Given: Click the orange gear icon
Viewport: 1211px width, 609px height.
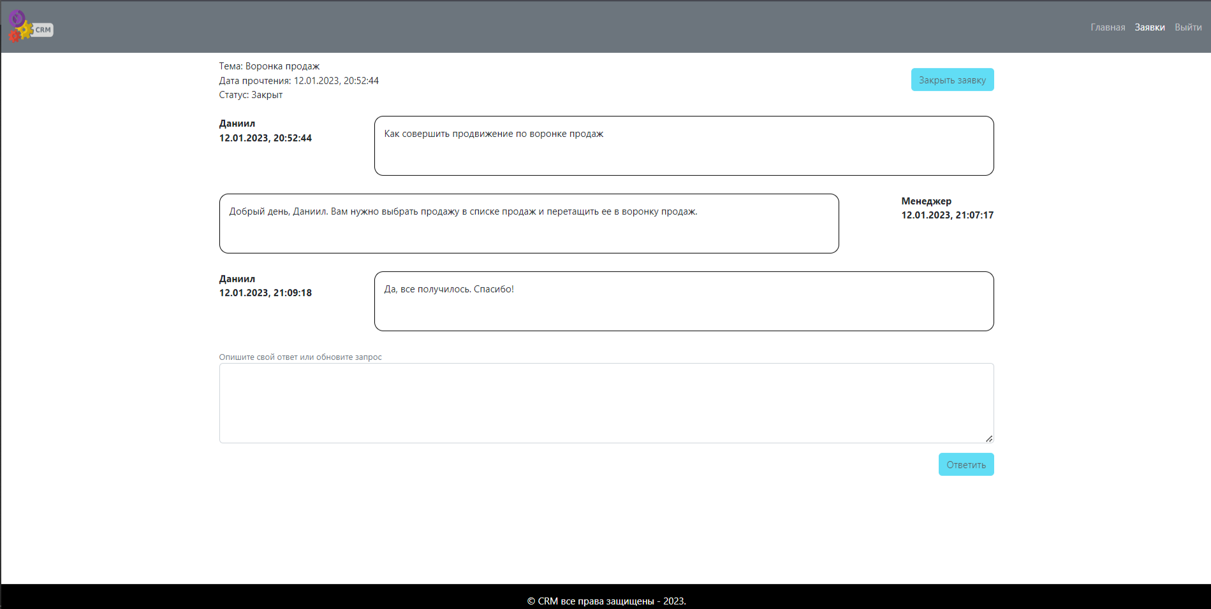Looking at the screenshot, I should point(15,36).
